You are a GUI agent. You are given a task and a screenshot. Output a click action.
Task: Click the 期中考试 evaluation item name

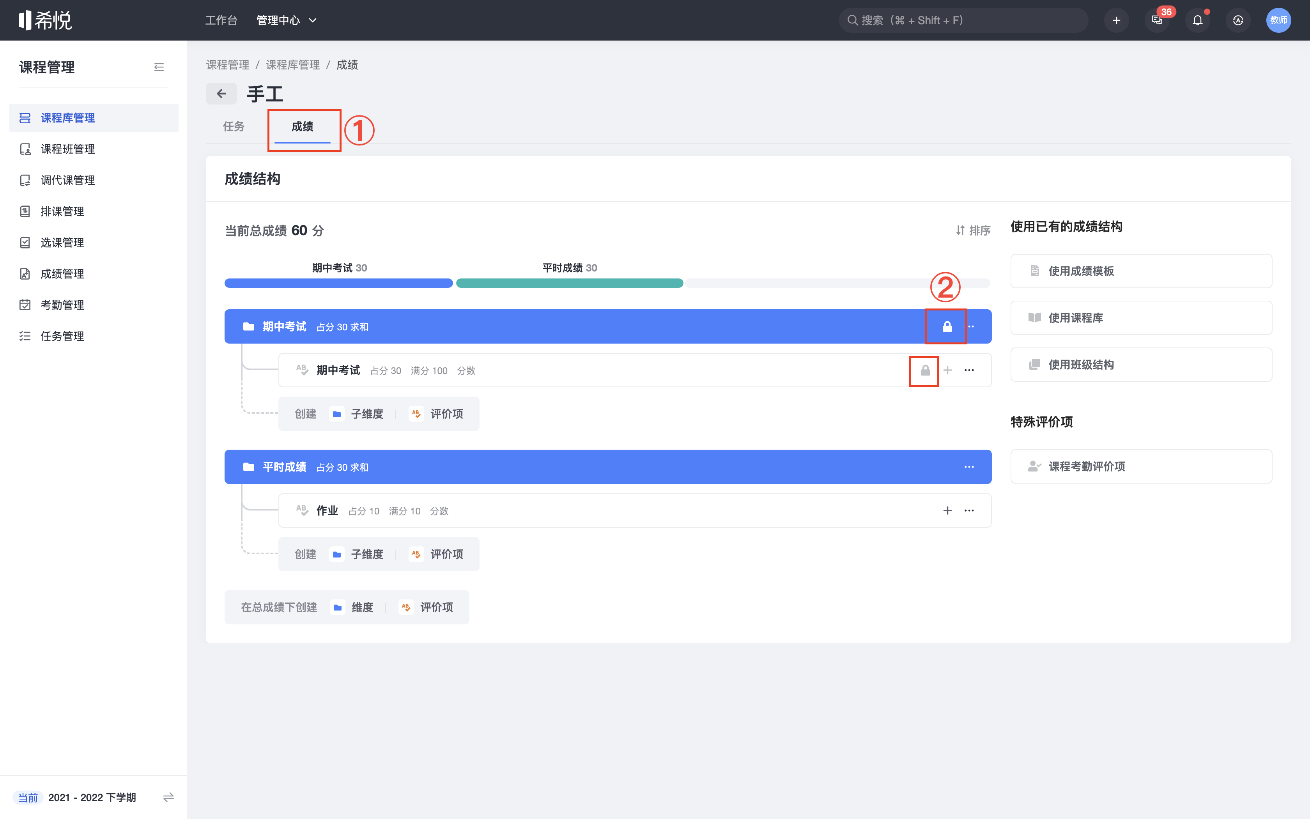click(338, 370)
